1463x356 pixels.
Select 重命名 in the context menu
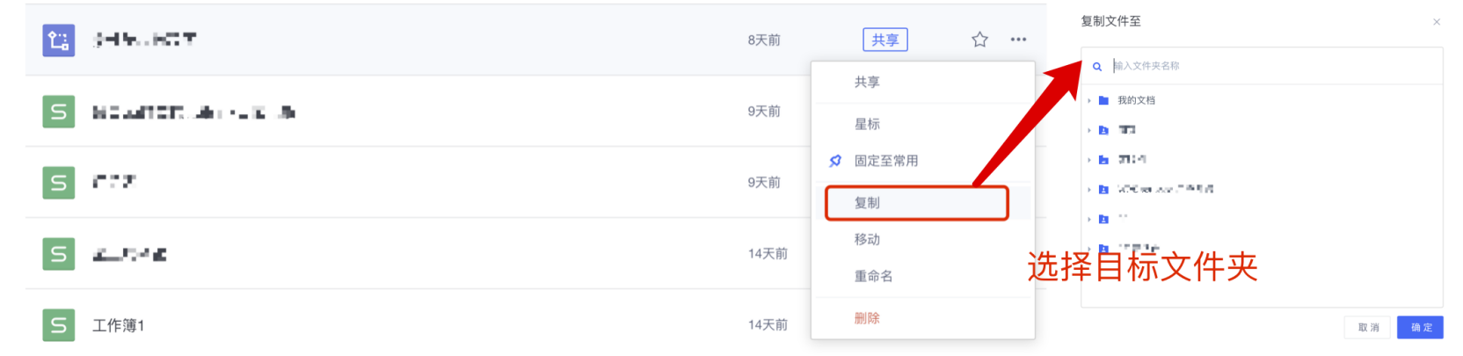pyautogui.click(x=873, y=276)
